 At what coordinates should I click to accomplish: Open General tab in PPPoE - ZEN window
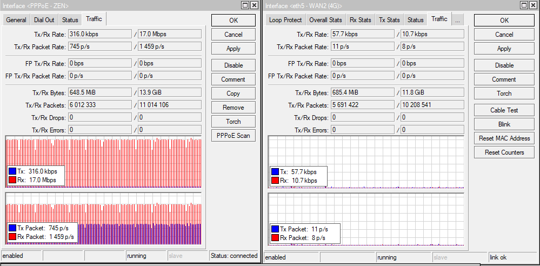[x=16, y=20]
